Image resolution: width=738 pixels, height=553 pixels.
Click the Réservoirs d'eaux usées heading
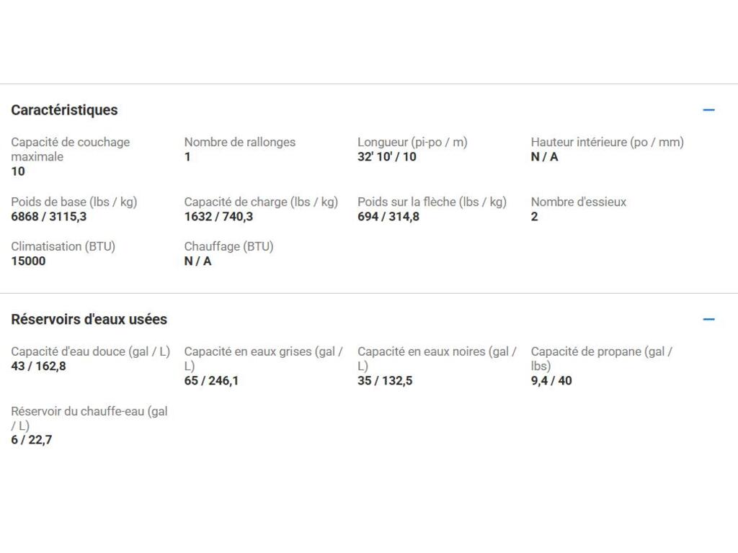point(89,319)
